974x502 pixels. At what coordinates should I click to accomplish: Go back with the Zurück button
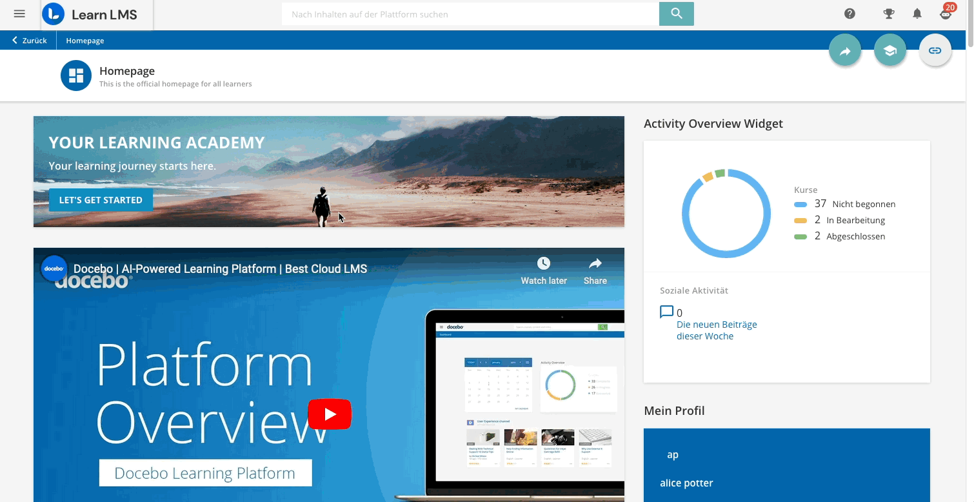(30, 40)
